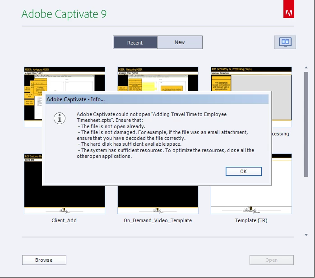This screenshot has width=315, height=278.
Task: Switch to the Recent tab
Action: tap(135, 42)
